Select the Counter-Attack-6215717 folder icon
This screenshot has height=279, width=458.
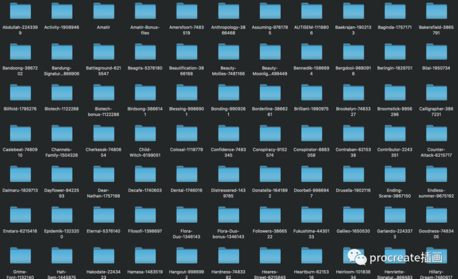pos(436,133)
